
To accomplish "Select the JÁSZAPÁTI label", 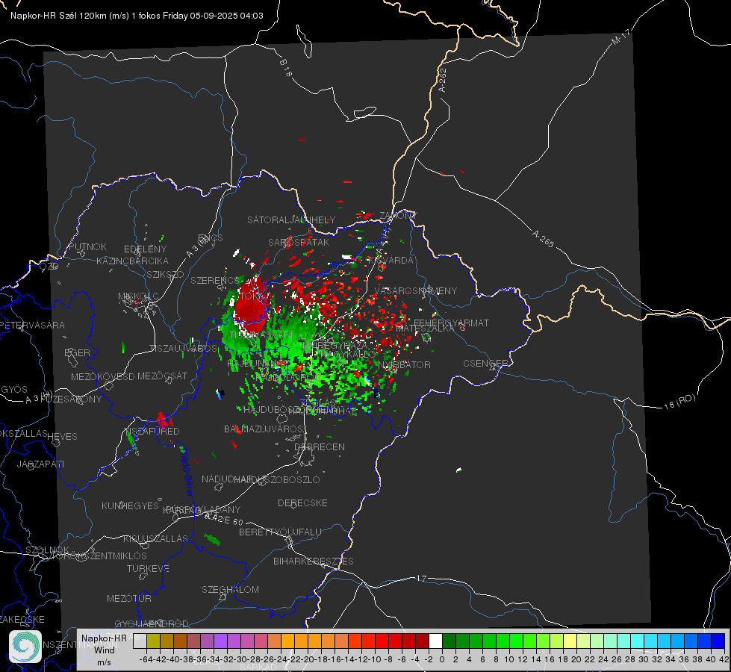I will click(x=40, y=464).
